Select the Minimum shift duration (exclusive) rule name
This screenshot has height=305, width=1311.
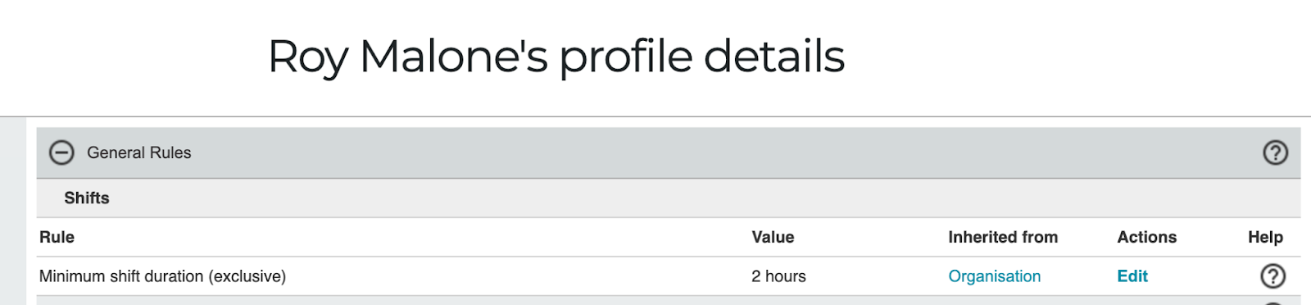162,276
